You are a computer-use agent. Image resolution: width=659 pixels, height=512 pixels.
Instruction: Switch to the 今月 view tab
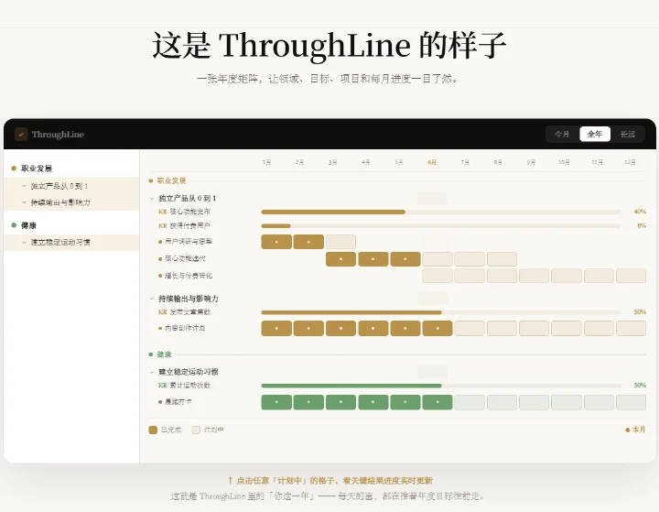tap(562, 135)
